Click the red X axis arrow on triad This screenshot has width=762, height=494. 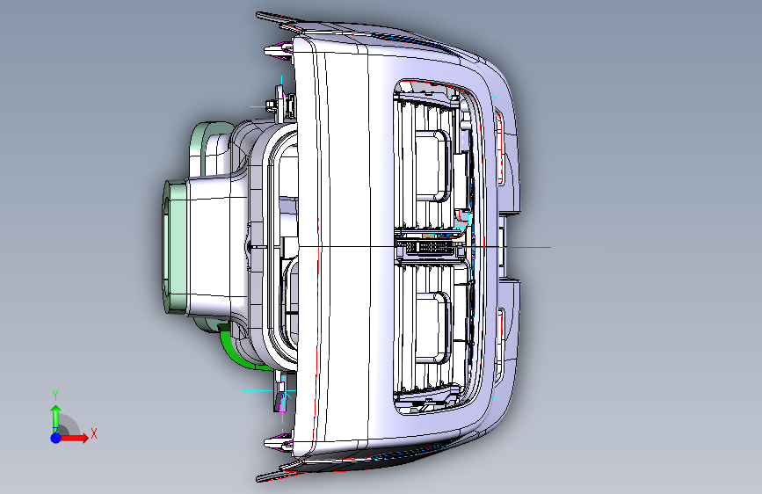click(x=75, y=438)
